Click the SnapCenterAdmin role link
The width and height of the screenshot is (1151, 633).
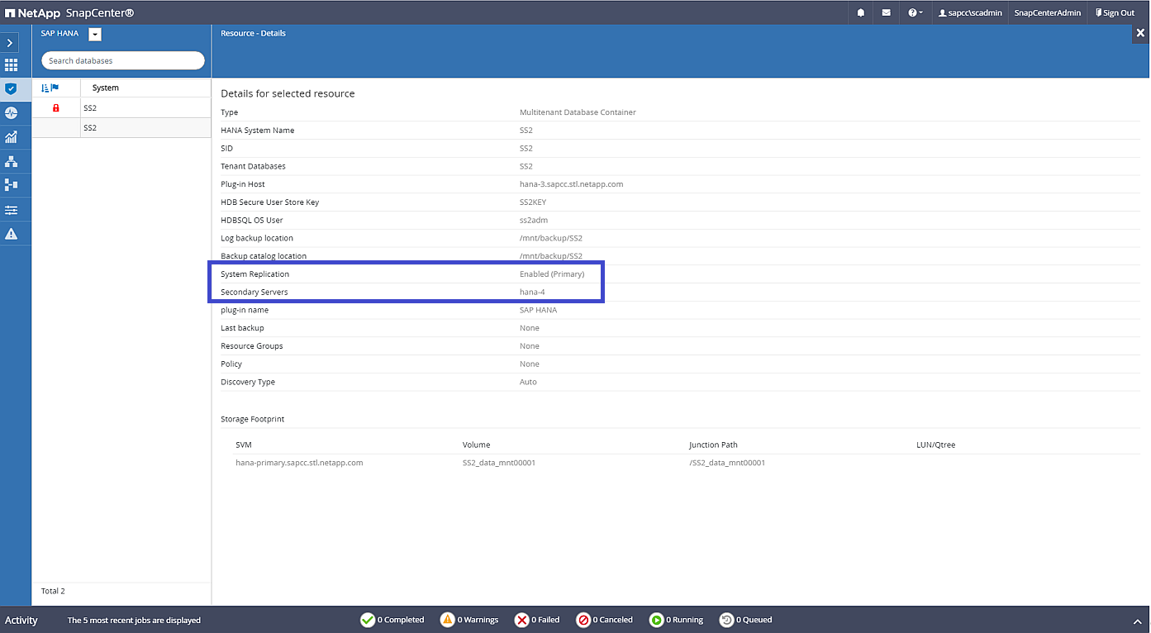click(x=1047, y=12)
